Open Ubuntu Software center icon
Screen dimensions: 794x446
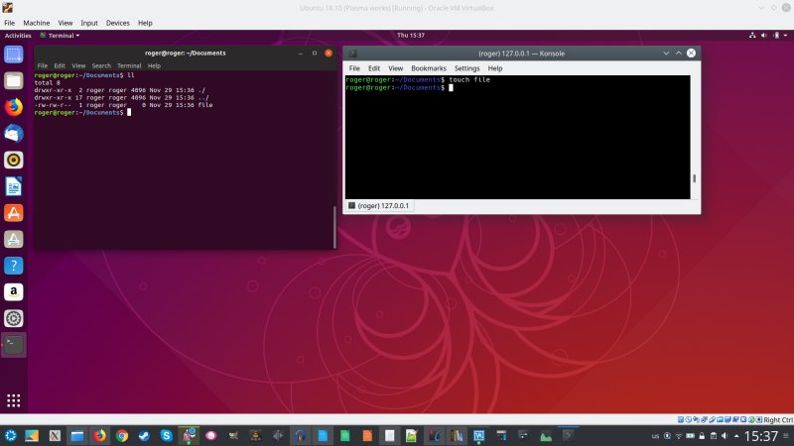[14, 212]
